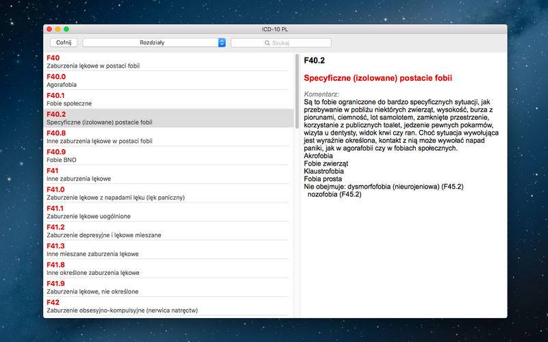548x342 pixels.
Task: Click the Szukaj search field
Action: (x=281, y=43)
